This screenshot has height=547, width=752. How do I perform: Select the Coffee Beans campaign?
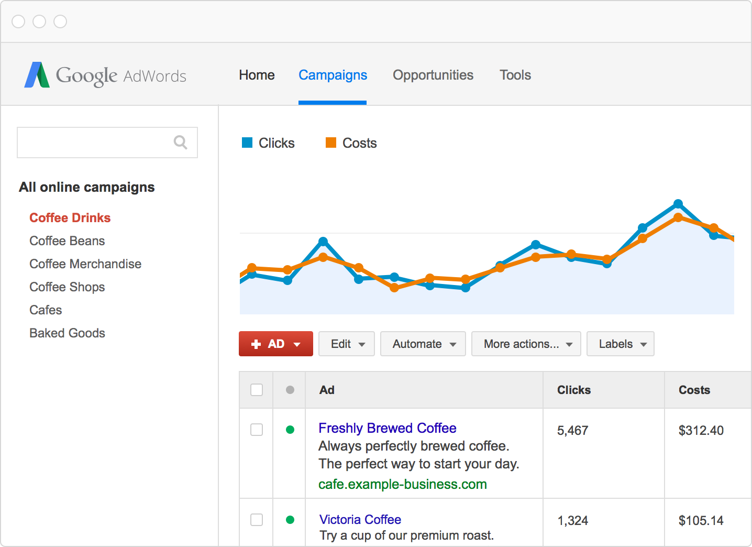point(67,241)
